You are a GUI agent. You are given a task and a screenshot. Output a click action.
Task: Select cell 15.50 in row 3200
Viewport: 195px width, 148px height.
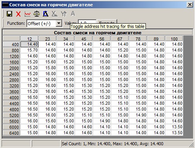[66, 85]
